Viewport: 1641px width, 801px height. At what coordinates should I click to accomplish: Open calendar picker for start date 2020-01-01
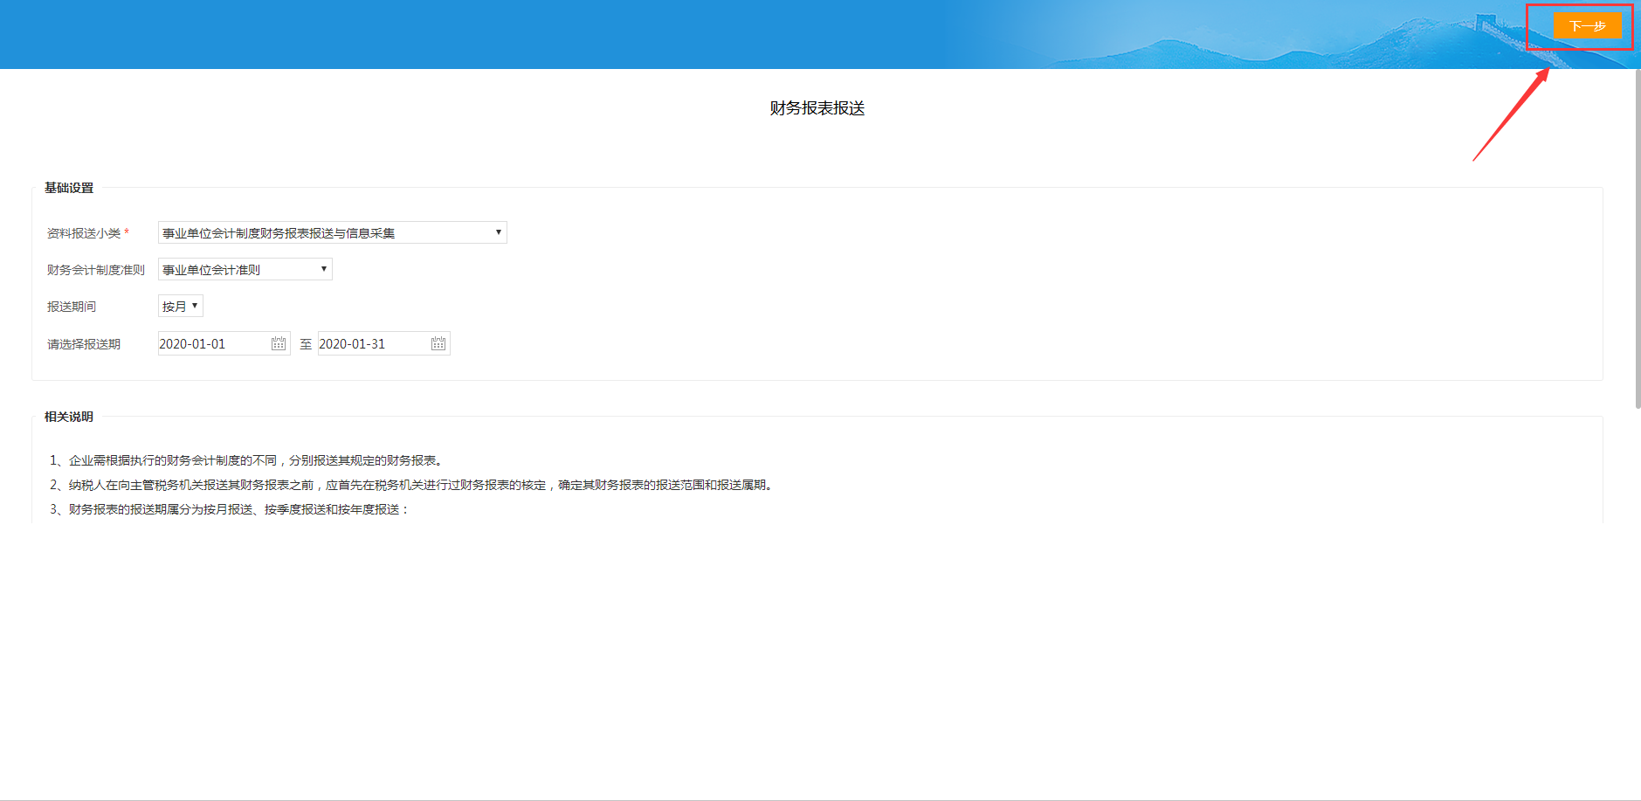pos(279,343)
